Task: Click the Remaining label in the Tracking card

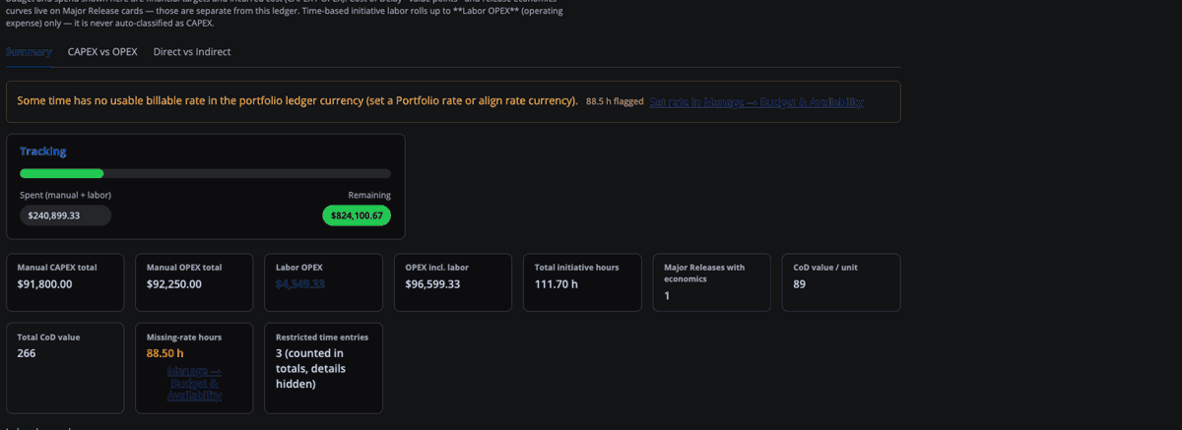Action: pos(369,195)
